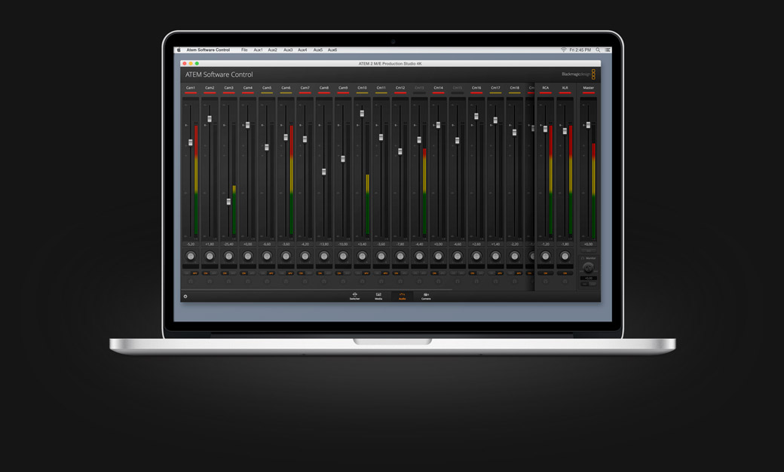Click the Master monitor level knob
784x472 pixels.
[x=588, y=267]
